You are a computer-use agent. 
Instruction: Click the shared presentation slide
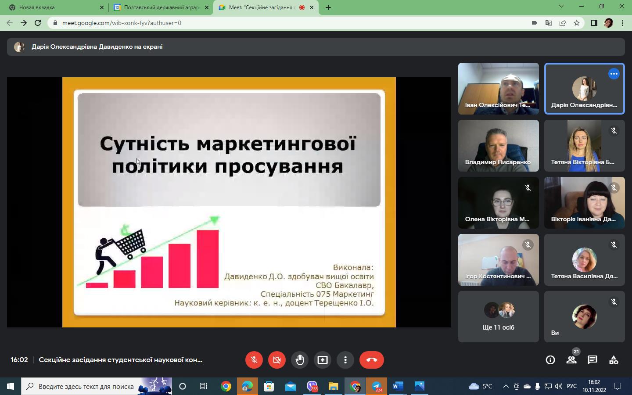coord(229,202)
